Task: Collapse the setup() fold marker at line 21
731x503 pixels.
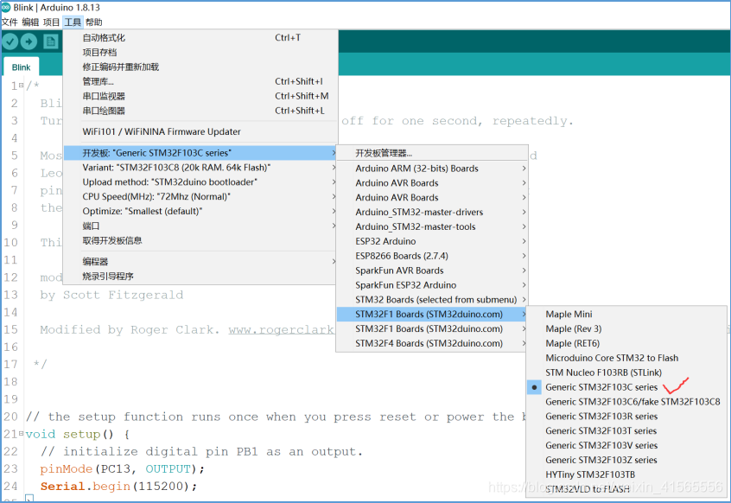Action: pyautogui.click(x=22, y=434)
